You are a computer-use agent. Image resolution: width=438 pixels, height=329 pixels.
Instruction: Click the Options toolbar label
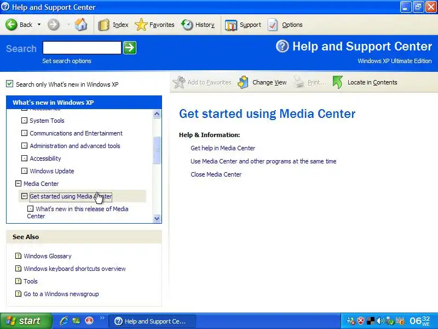tap(292, 25)
